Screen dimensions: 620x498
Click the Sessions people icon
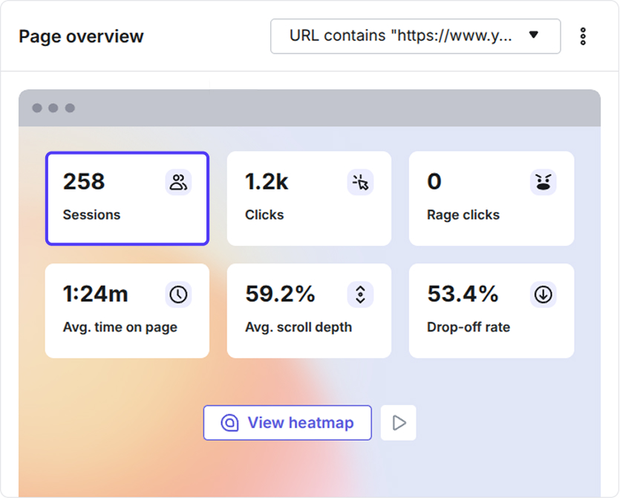pos(178,183)
